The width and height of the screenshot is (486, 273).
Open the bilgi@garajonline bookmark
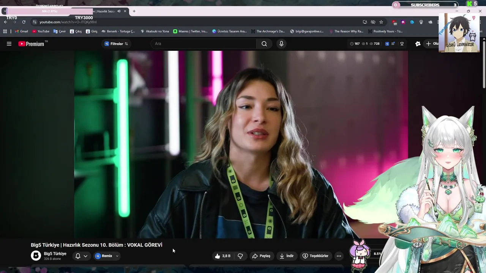point(307,31)
